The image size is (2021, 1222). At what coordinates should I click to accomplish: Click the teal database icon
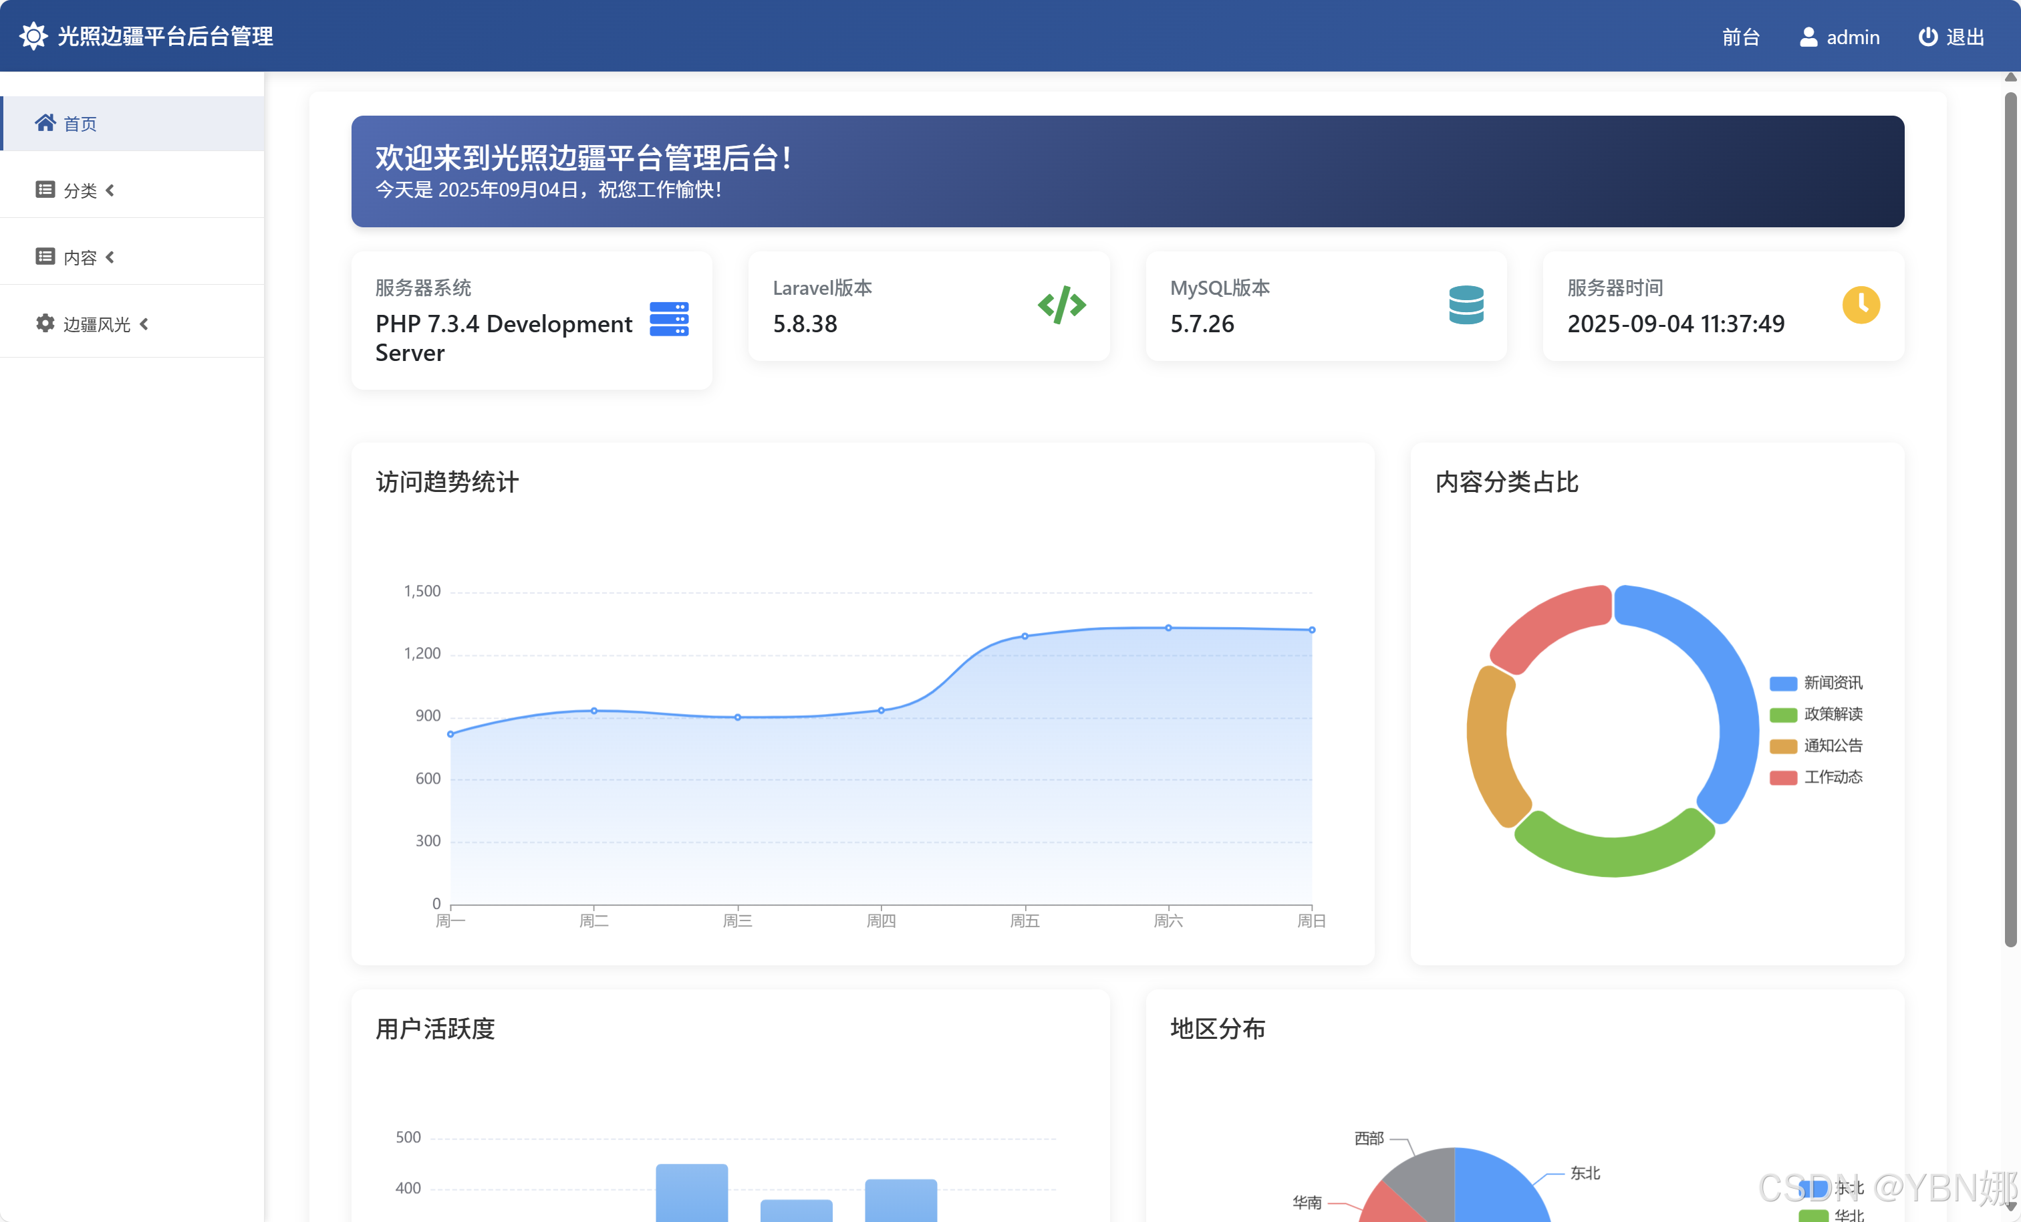(x=1466, y=305)
